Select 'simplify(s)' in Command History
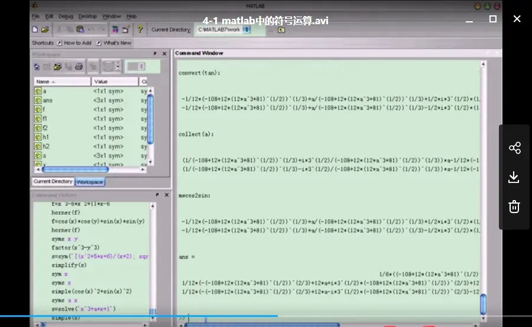Screen dimensions: 532x327 [x=69, y=265]
